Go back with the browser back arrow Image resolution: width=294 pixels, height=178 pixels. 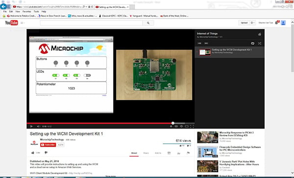pos(3,6)
